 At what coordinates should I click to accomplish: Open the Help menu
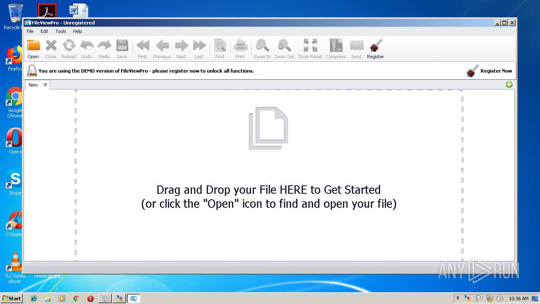(x=78, y=31)
